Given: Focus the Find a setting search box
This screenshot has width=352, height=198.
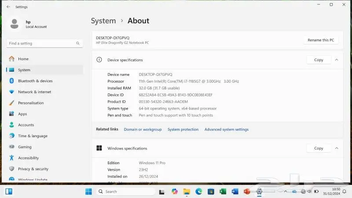Looking at the screenshot, I should 45,43.
